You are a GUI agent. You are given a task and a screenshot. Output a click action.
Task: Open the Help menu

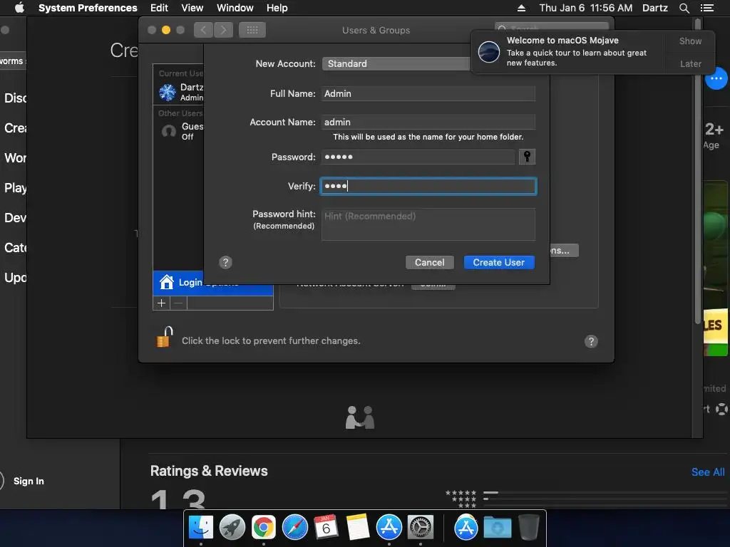tap(277, 8)
